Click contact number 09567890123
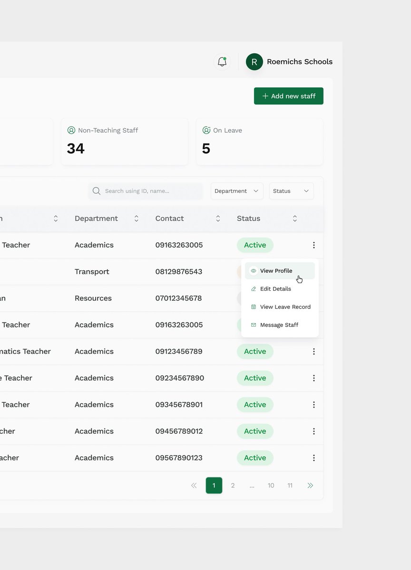Viewport: 411px width, 570px height. point(179,458)
